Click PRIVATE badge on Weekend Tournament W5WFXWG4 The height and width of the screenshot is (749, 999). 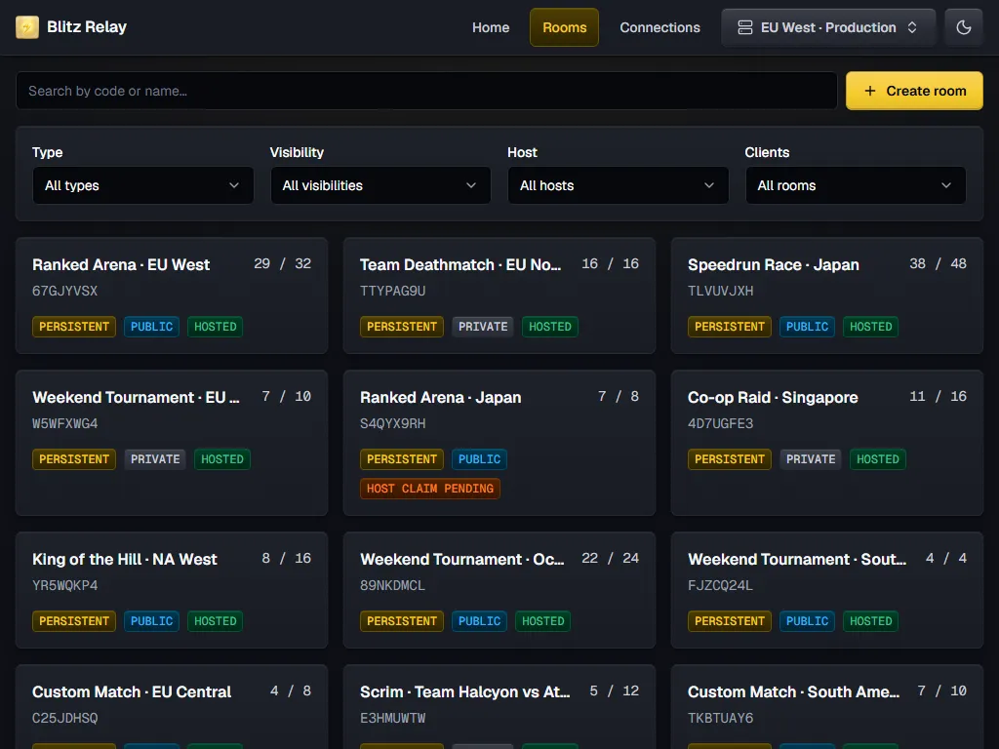[x=155, y=459]
